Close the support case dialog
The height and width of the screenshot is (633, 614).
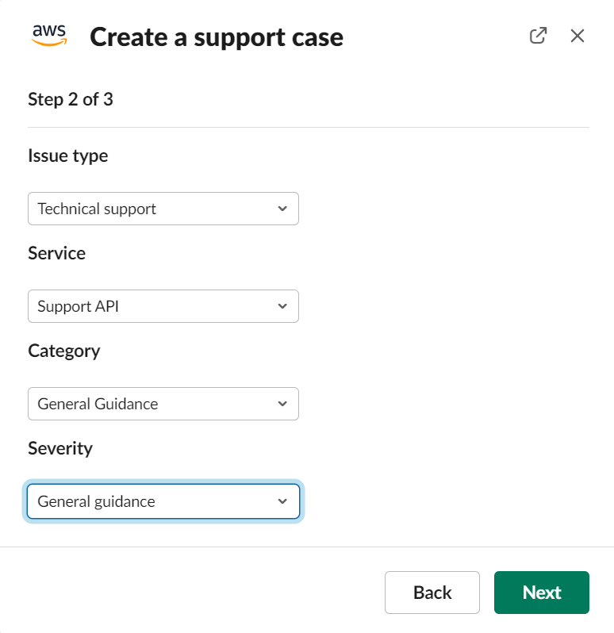pos(578,36)
